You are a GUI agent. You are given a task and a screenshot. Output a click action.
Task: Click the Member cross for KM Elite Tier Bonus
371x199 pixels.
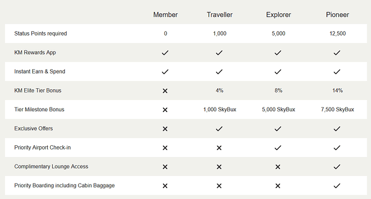pyautogui.click(x=165, y=91)
